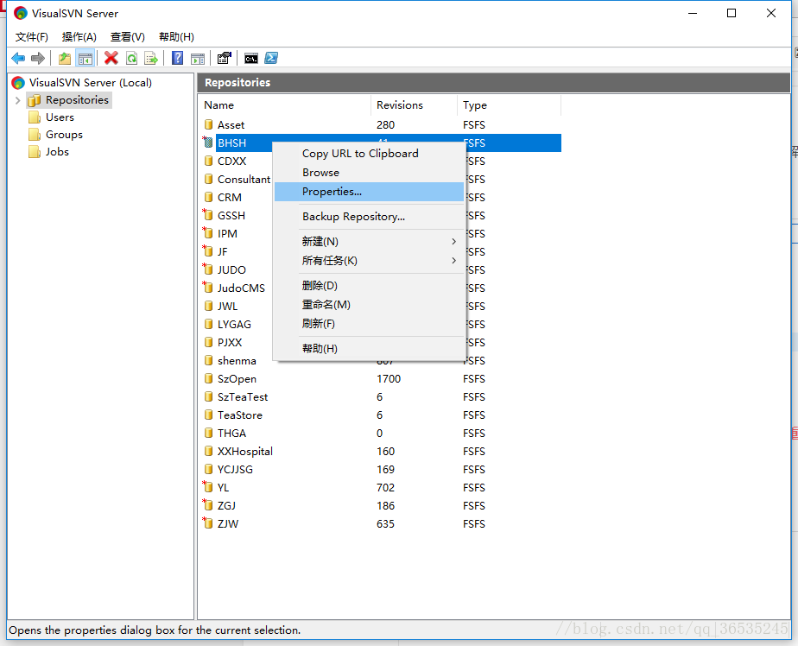The image size is (798, 646).
Task: Choose 删除(D) in the context menu
Action: point(369,286)
